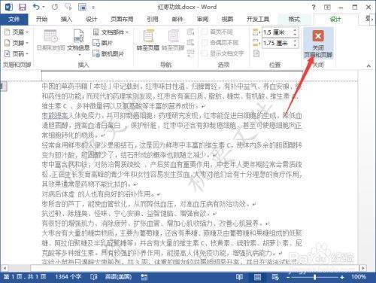
Task: Click the macro recording icon in status bar
Action: (x=144, y=277)
